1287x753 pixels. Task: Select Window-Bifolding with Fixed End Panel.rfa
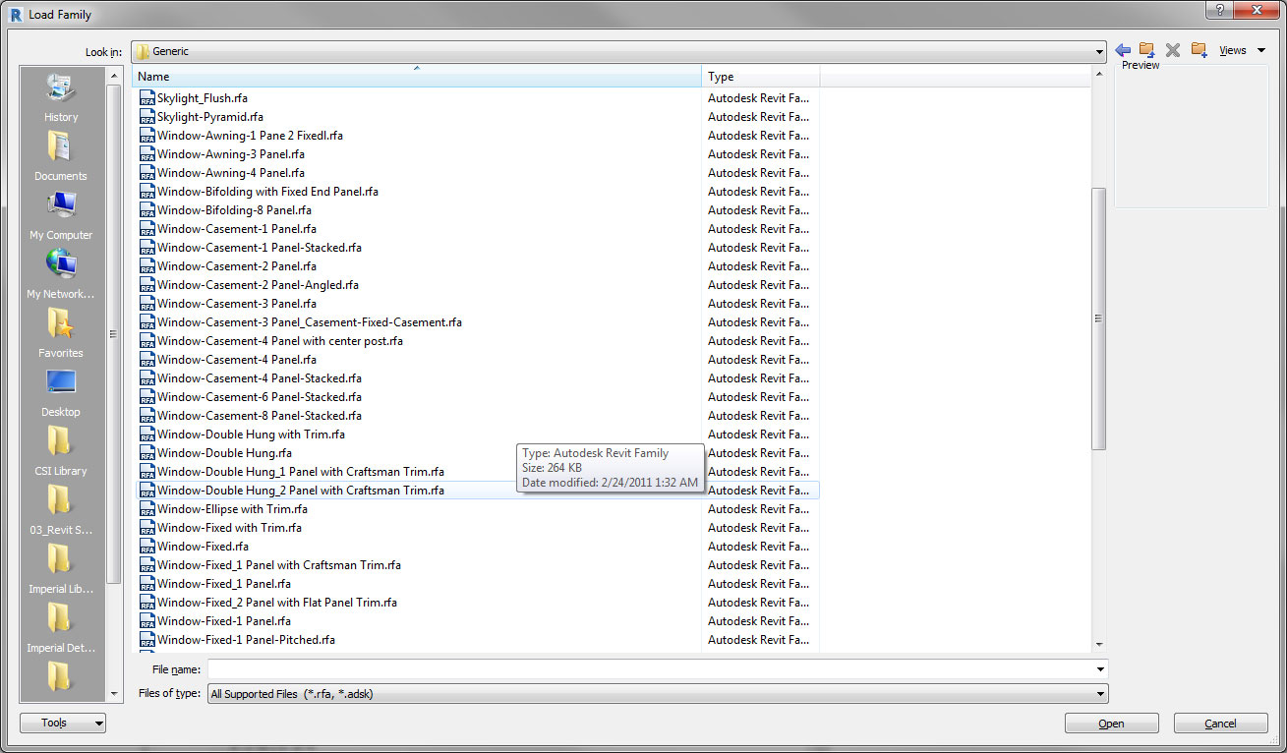pyautogui.click(x=267, y=192)
